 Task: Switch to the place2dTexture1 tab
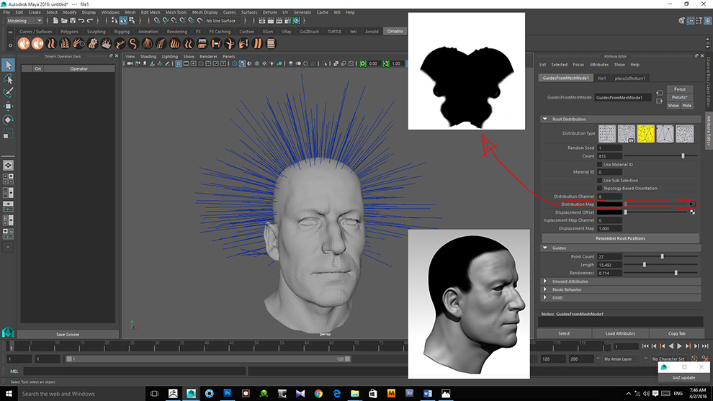click(x=629, y=78)
